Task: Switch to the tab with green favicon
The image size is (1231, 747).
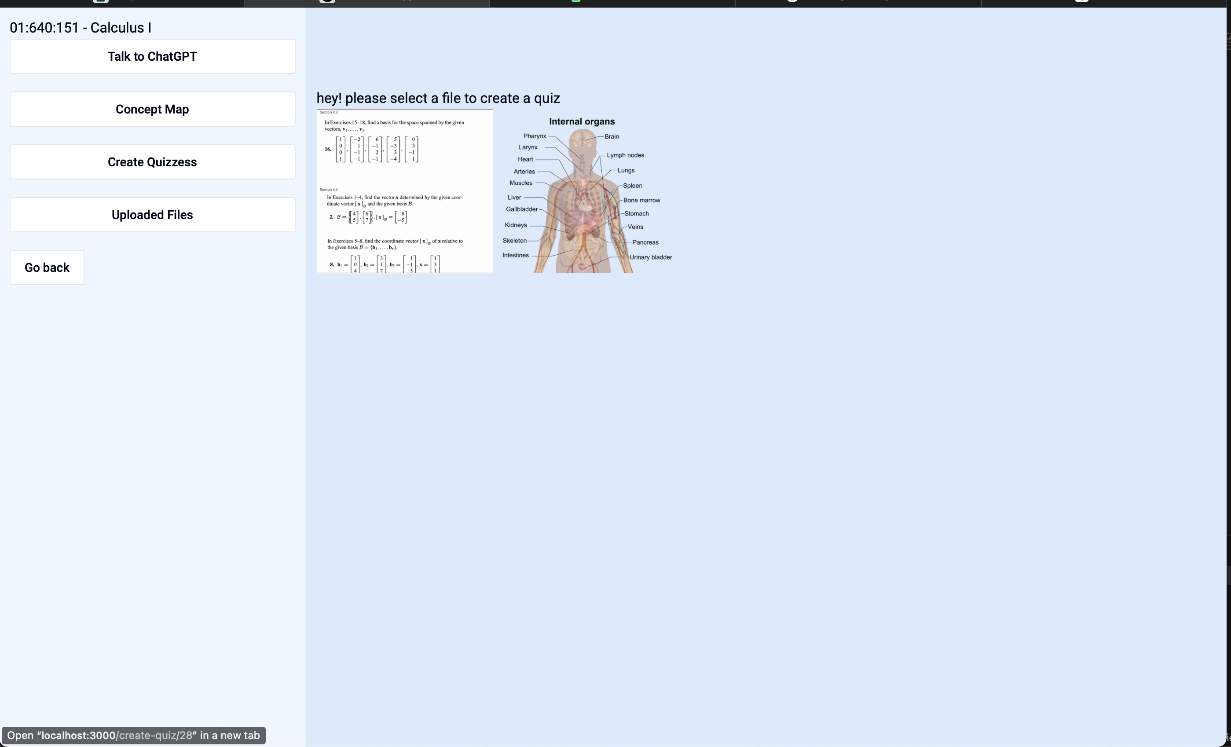Action: (612, 3)
